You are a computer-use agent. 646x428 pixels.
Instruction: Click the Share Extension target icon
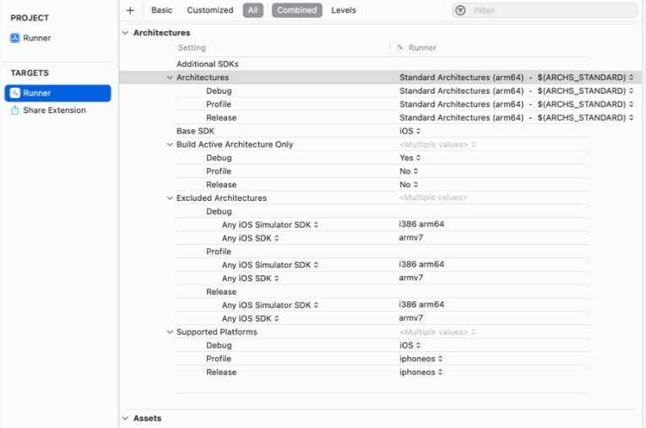pos(15,110)
